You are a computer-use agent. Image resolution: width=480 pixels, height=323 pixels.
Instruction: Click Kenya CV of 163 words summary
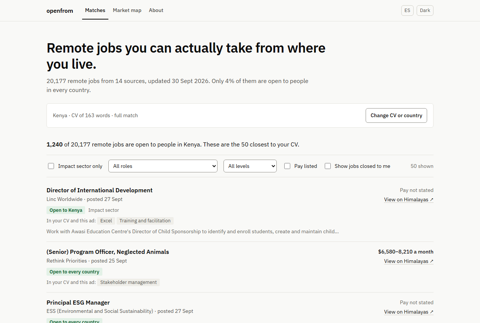click(95, 116)
